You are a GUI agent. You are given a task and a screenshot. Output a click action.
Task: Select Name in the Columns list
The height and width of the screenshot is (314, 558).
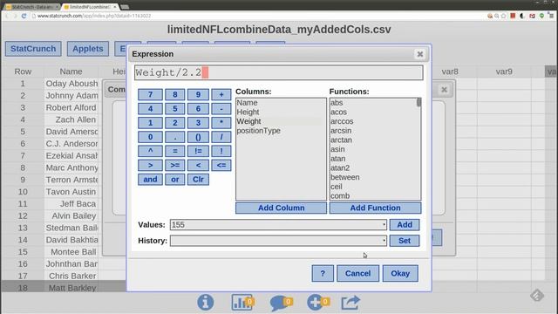(247, 103)
